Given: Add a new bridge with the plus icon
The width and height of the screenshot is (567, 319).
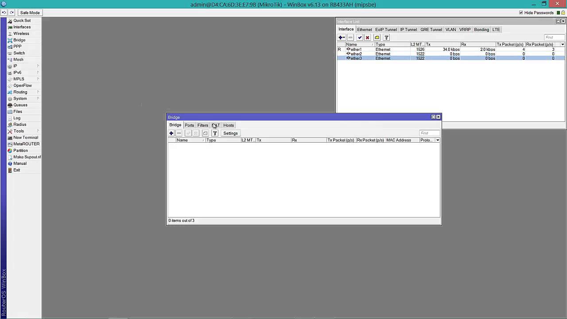Looking at the screenshot, I should point(171,133).
